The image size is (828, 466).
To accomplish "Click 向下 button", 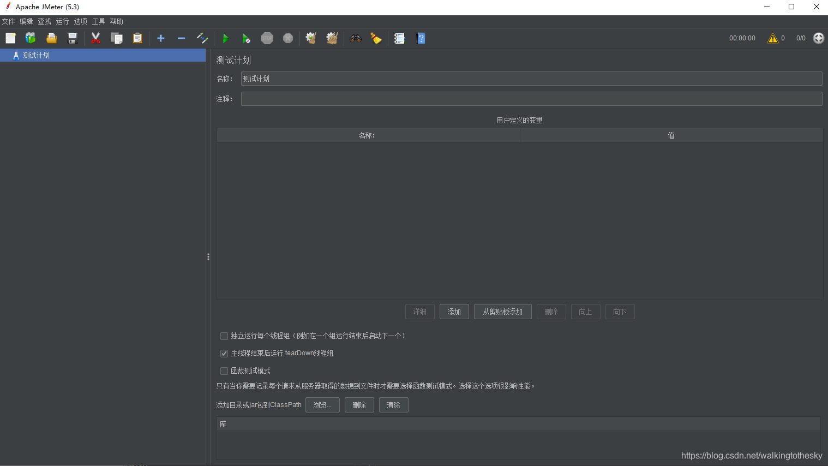I will click(x=620, y=312).
